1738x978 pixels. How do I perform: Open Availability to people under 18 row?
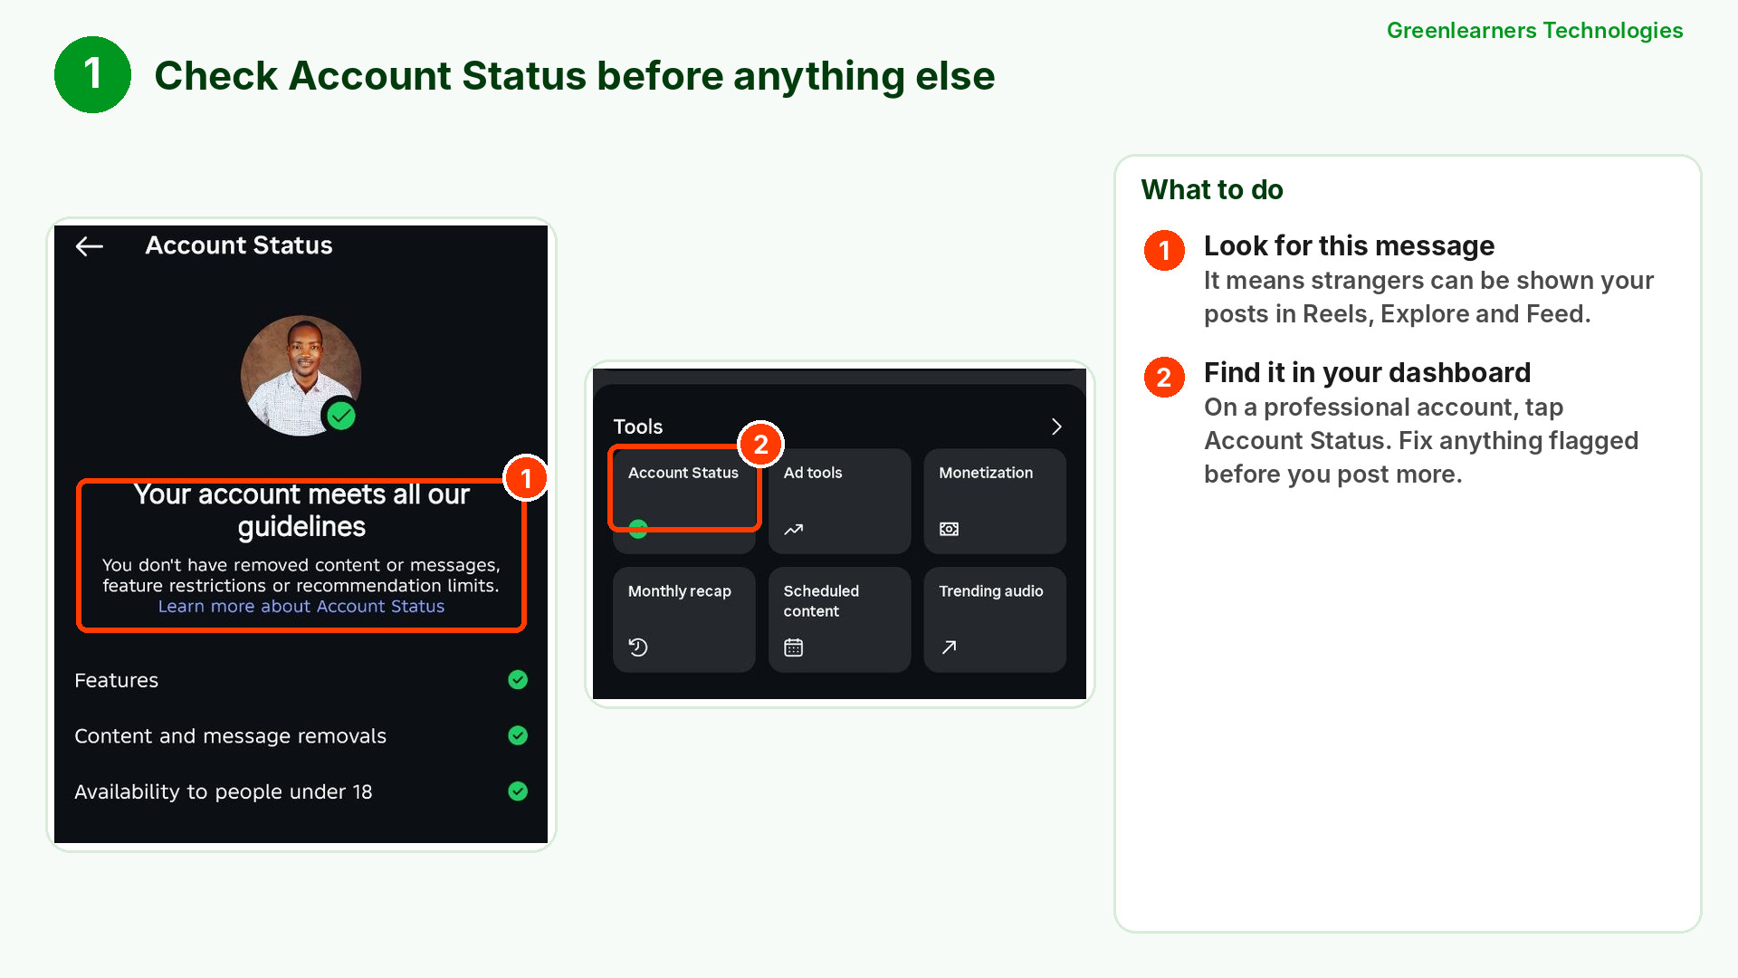pos(301,791)
